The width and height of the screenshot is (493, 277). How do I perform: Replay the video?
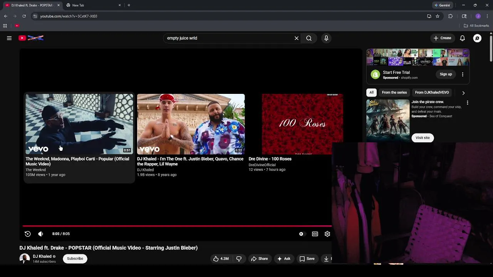pyautogui.click(x=28, y=234)
